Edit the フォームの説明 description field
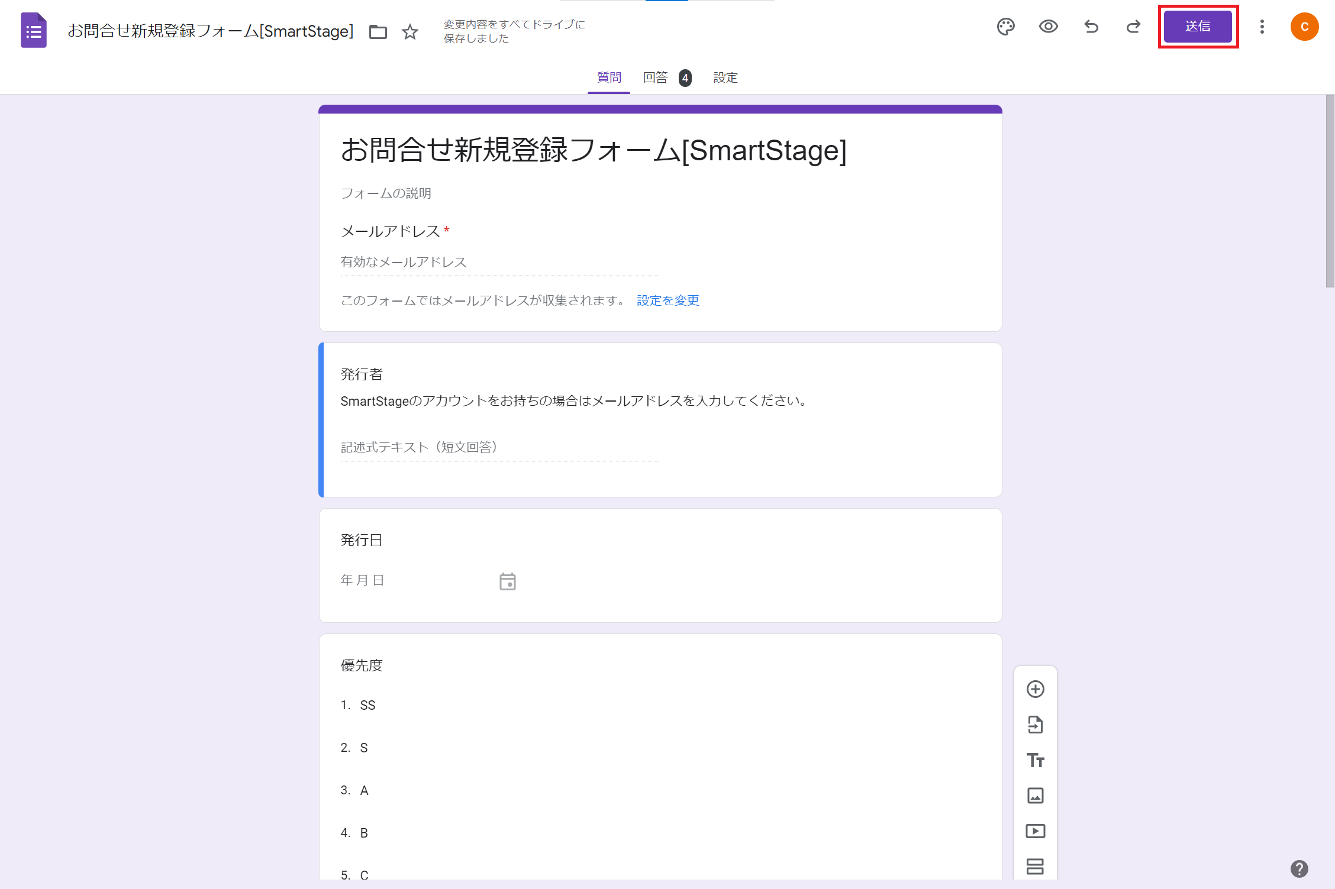 point(386,193)
